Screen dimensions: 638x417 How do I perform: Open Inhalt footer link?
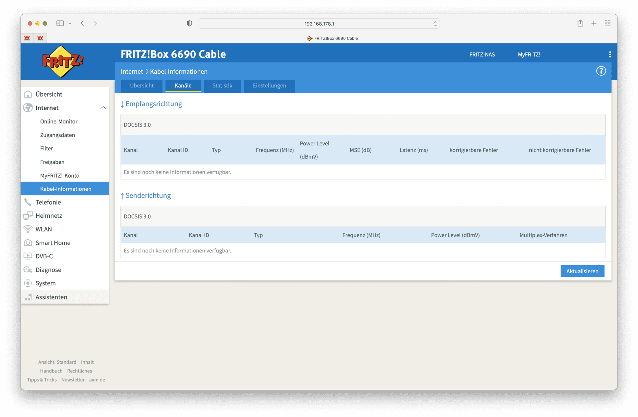click(x=87, y=362)
